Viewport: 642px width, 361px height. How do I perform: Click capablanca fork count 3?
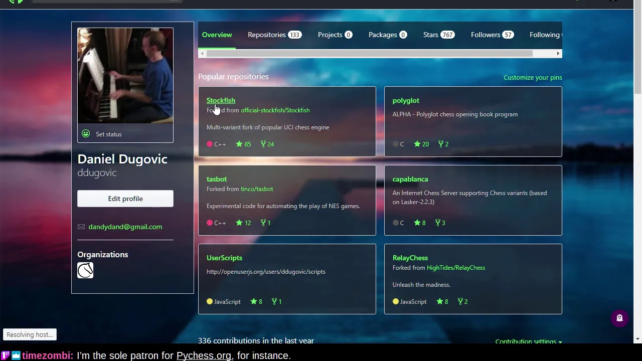(x=440, y=223)
